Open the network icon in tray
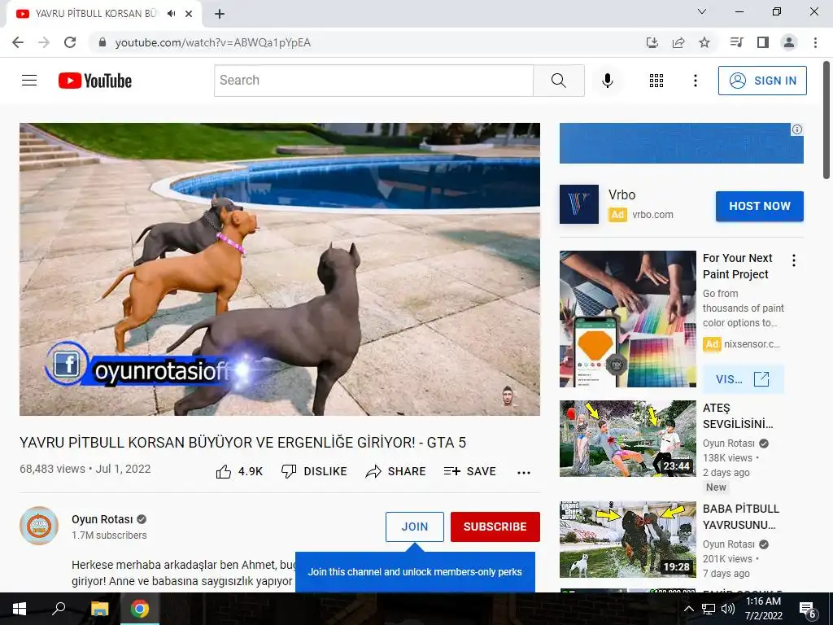 click(x=709, y=609)
